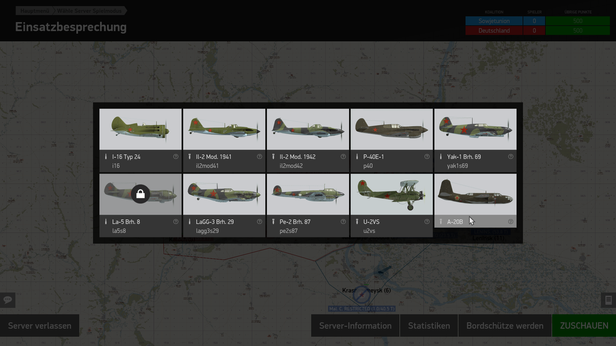Click bomb type icon beside Il-2 Mod. 1941

[190, 157]
